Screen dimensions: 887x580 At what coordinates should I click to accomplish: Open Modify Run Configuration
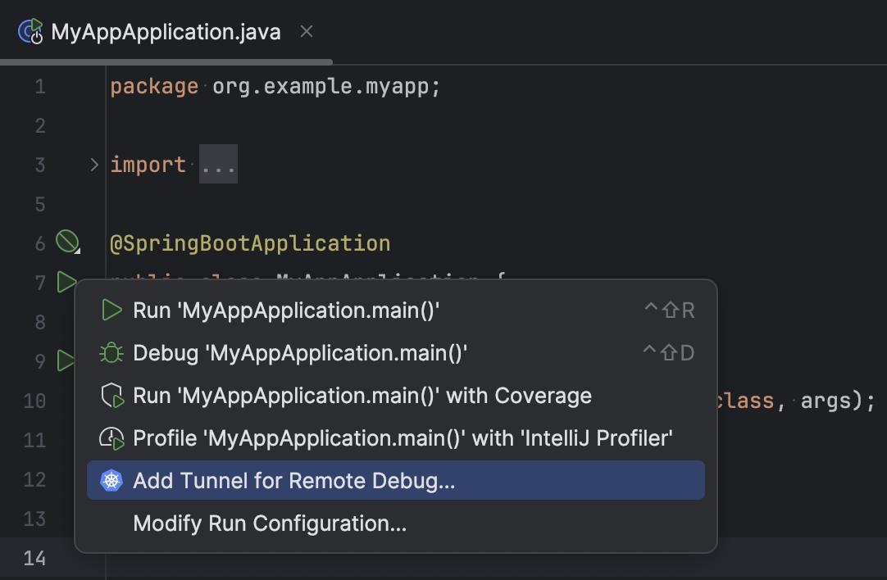(x=268, y=523)
